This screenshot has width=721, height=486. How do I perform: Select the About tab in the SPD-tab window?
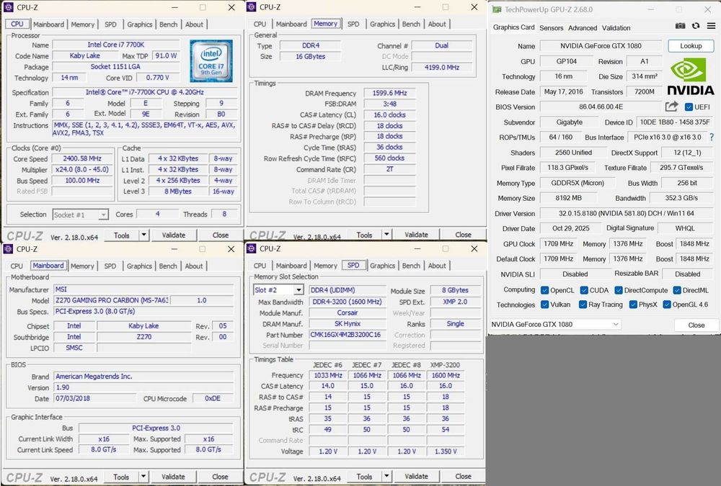437,266
